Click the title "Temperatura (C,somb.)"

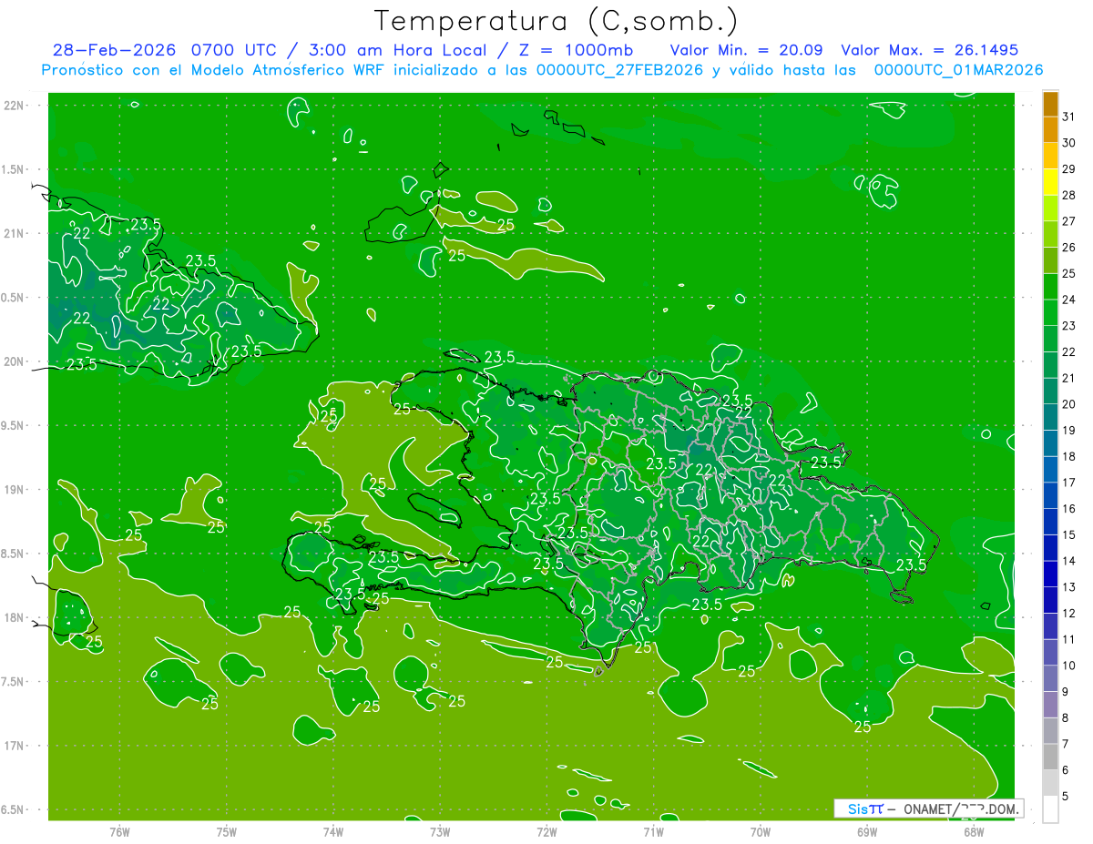(557, 22)
